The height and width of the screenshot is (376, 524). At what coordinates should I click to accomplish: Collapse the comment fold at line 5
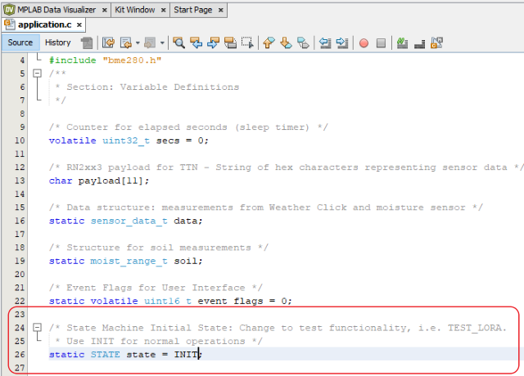coord(36,74)
